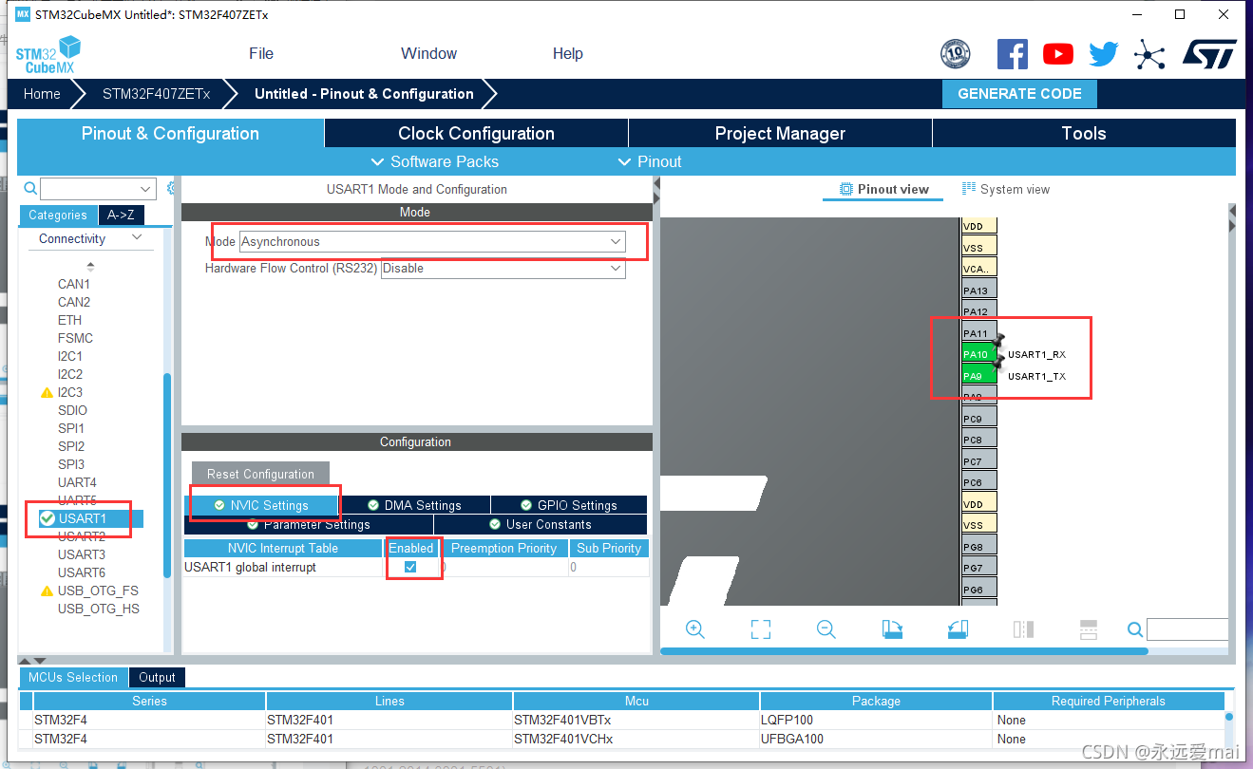Toggle the USART1 global interrupt Enabled checkbox
Image resolution: width=1253 pixels, height=769 pixels.
410,567
